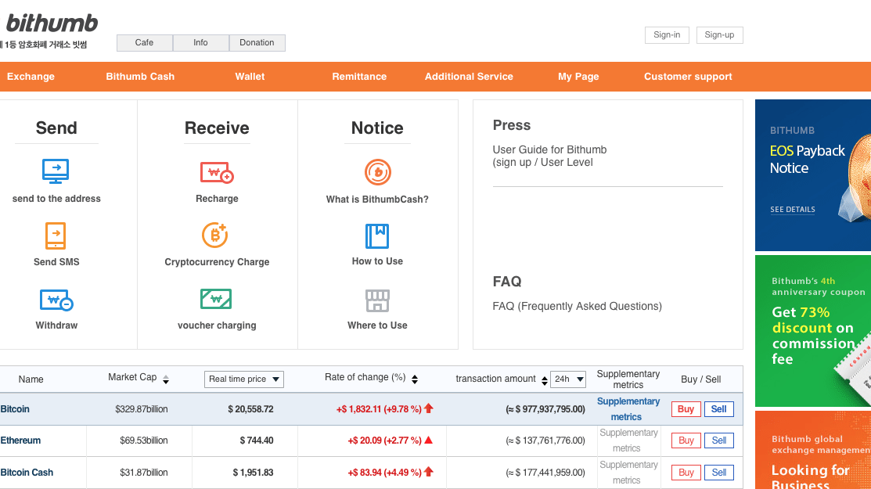
Task: Click the send to the address label
Action: tap(56, 199)
